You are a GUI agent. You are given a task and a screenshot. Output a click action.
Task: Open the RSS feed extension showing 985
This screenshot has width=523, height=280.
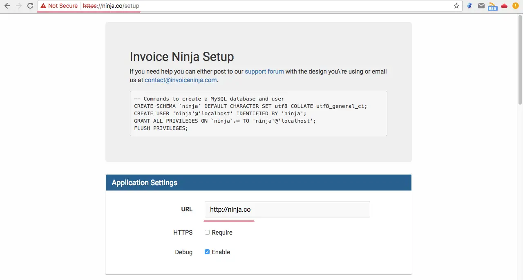coord(492,6)
